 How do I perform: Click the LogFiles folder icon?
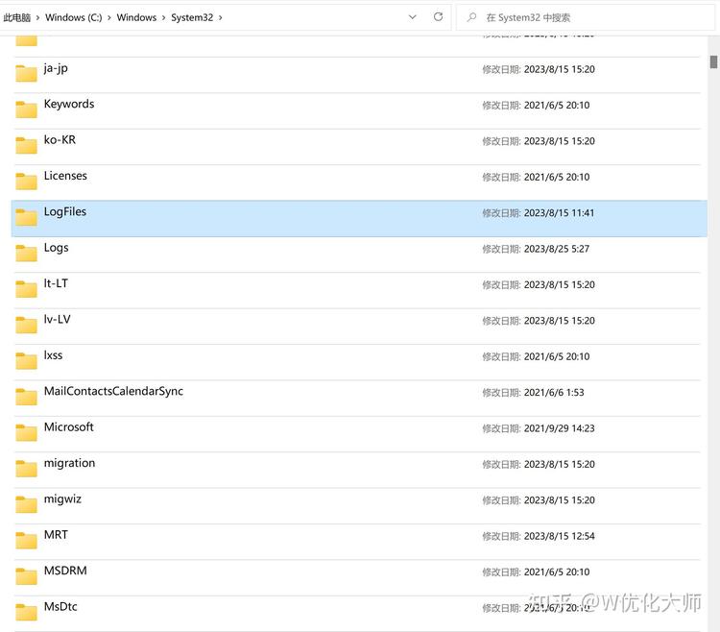point(26,217)
